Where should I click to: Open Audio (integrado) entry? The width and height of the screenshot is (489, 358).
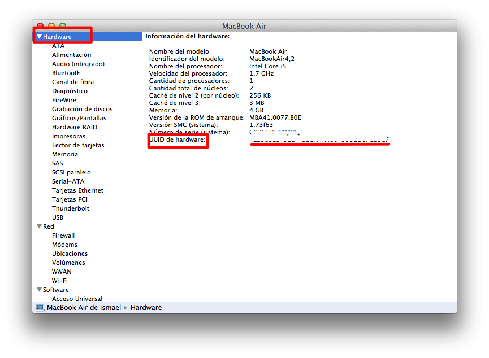pyautogui.click(x=78, y=64)
